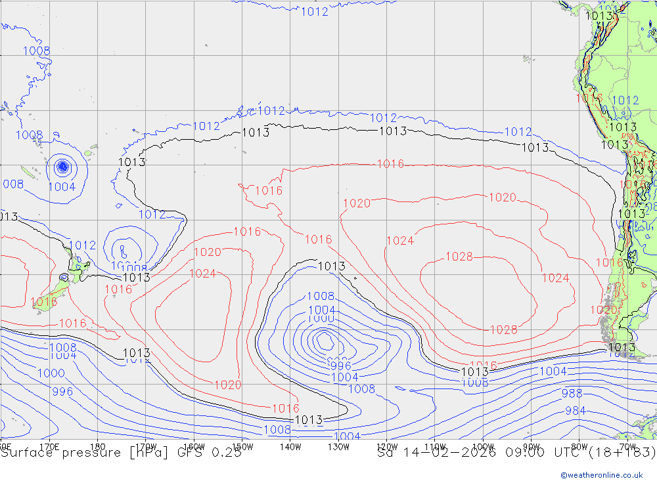Click the 70W longitude label
This screenshot has width=657, height=481.
(627, 447)
